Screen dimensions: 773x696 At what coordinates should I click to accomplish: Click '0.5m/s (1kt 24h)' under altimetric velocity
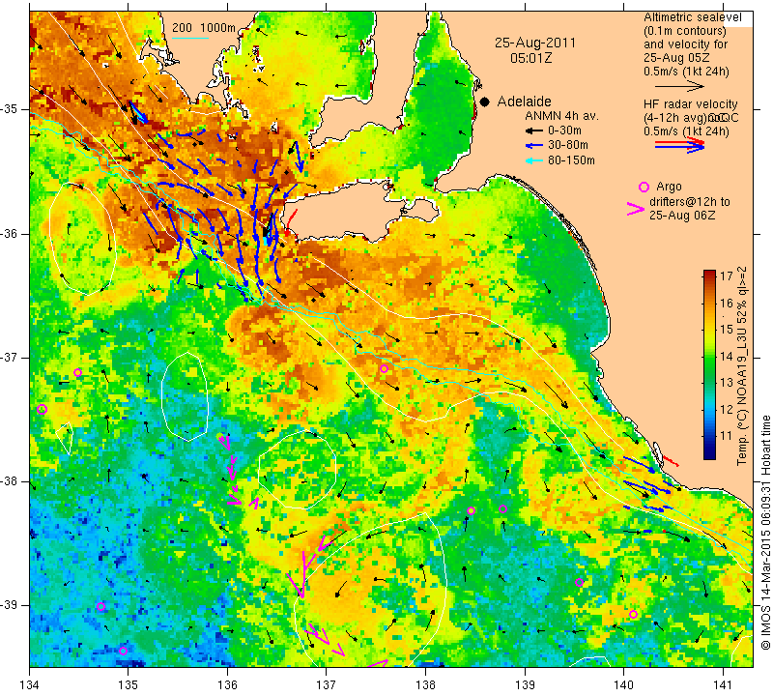(x=686, y=72)
